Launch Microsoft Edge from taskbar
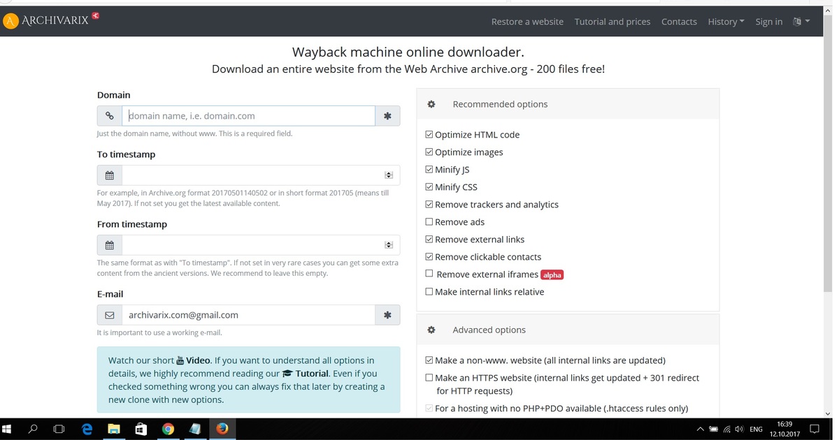The width and height of the screenshot is (839, 440). click(87, 429)
